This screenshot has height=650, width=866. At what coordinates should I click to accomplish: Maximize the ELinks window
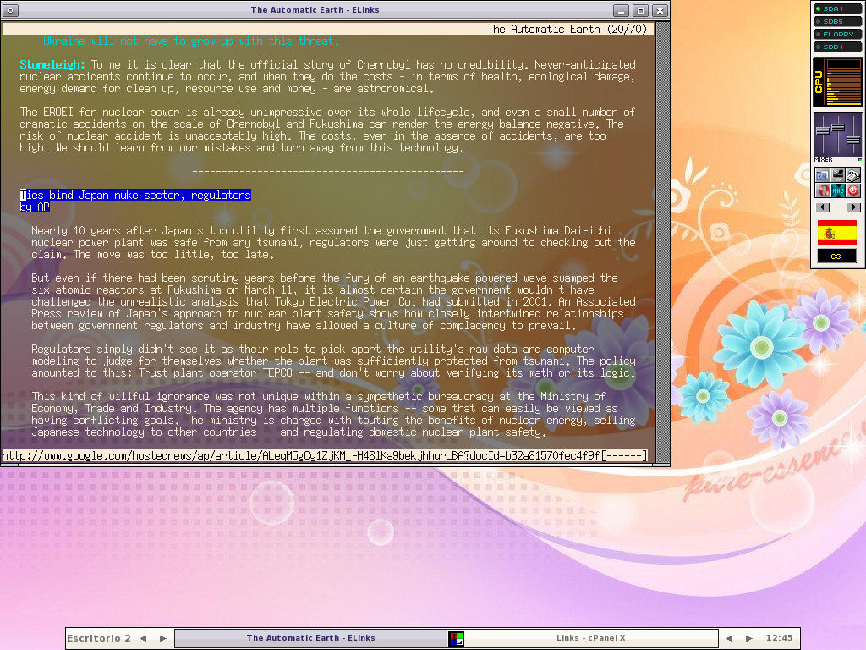[641, 10]
